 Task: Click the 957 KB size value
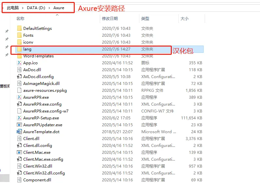195,166
